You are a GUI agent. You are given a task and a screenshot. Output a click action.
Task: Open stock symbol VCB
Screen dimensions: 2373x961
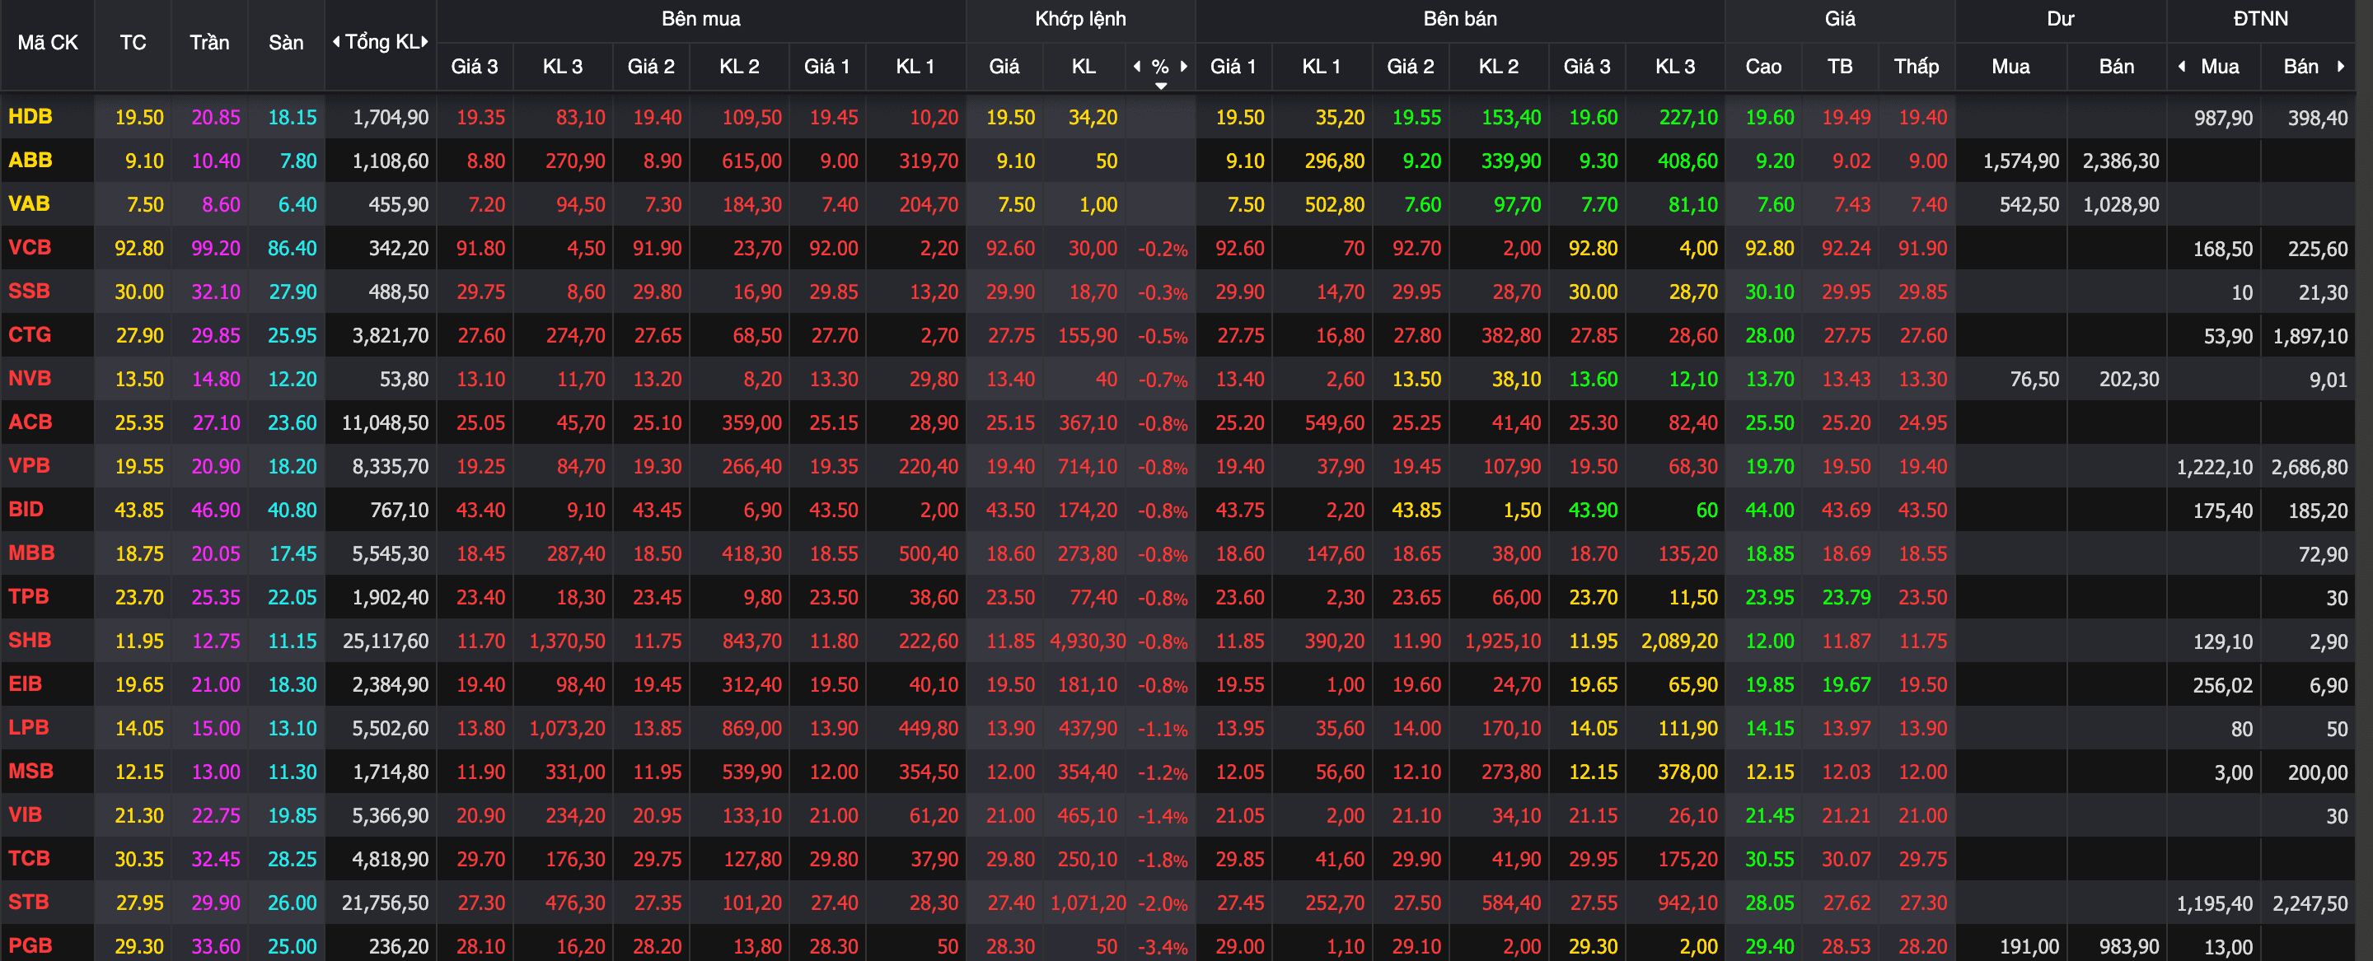(x=30, y=248)
